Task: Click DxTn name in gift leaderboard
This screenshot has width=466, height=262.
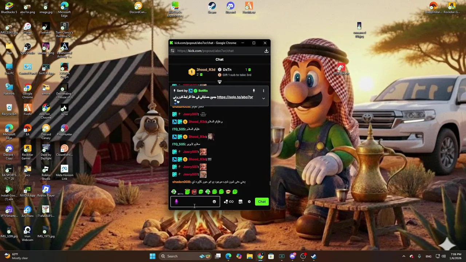Action: (x=227, y=70)
